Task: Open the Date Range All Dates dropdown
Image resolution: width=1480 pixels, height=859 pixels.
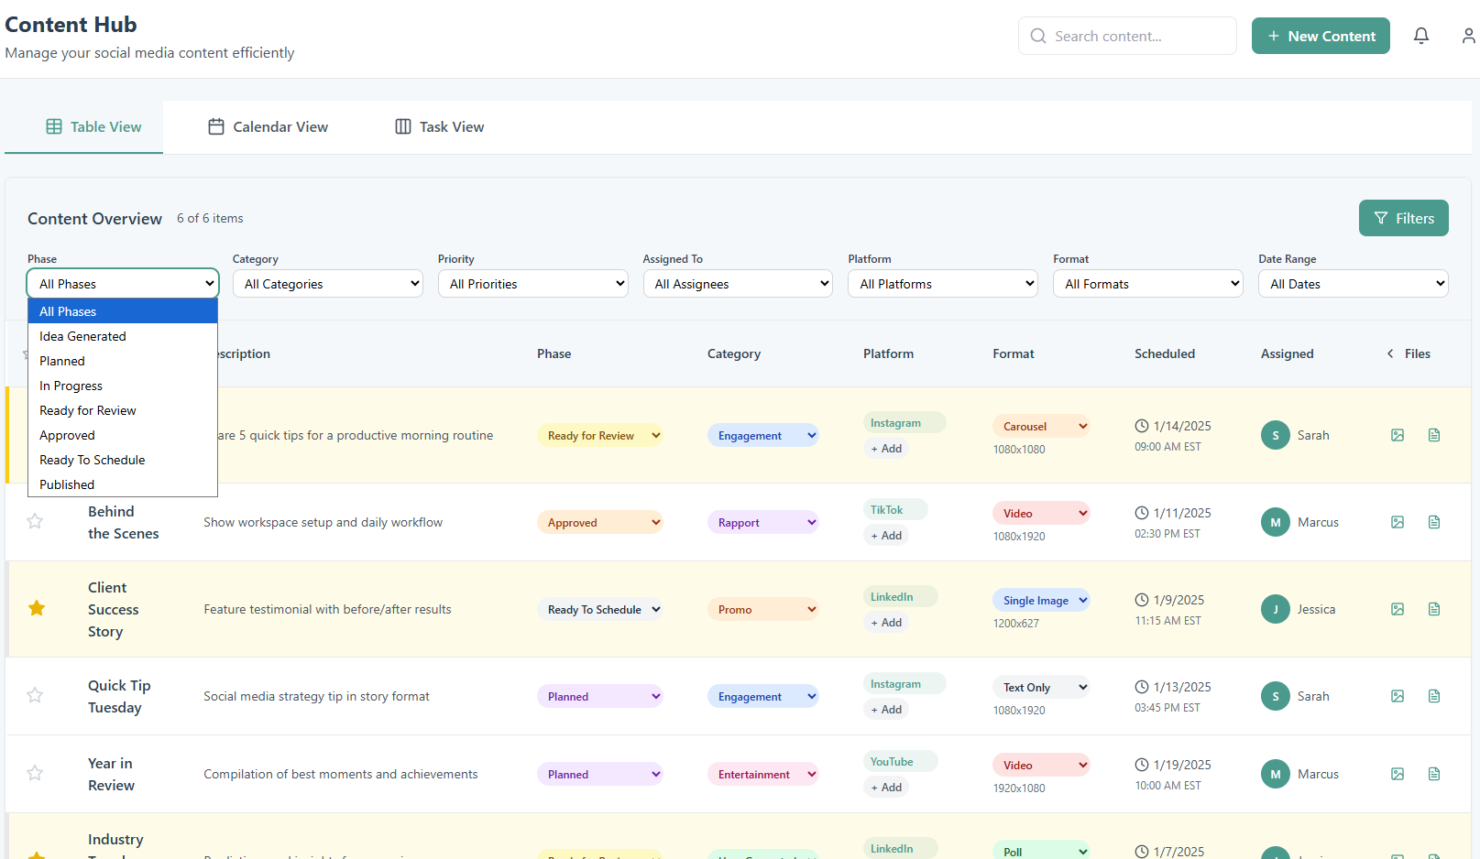Action: [x=1353, y=284]
